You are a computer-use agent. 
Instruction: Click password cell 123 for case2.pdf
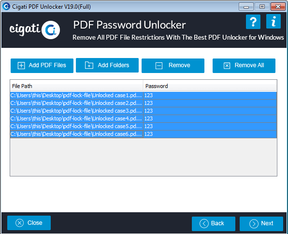click(210, 103)
